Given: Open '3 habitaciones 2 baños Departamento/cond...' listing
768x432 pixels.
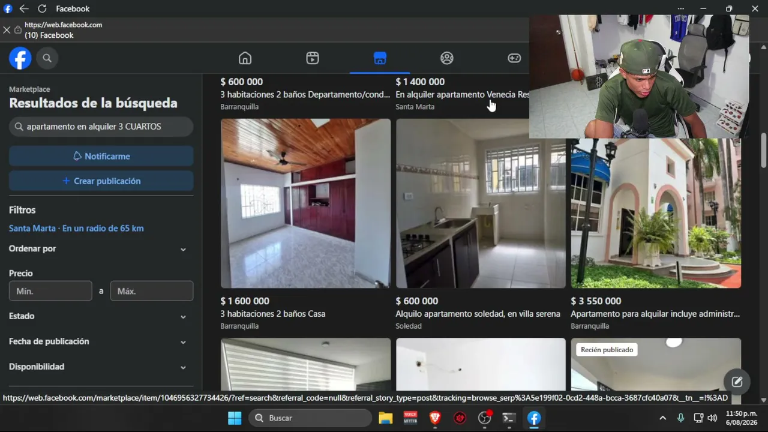Looking at the screenshot, I should 305,95.
